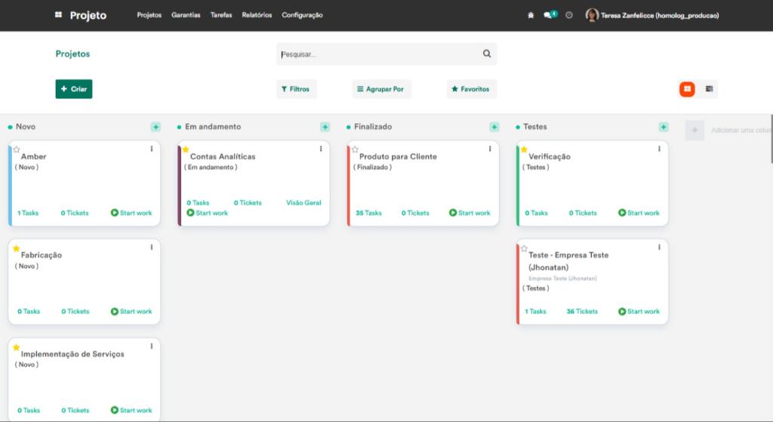Toggle star on Produto para Cliente
The height and width of the screenshot is (422, 773).
355,149
